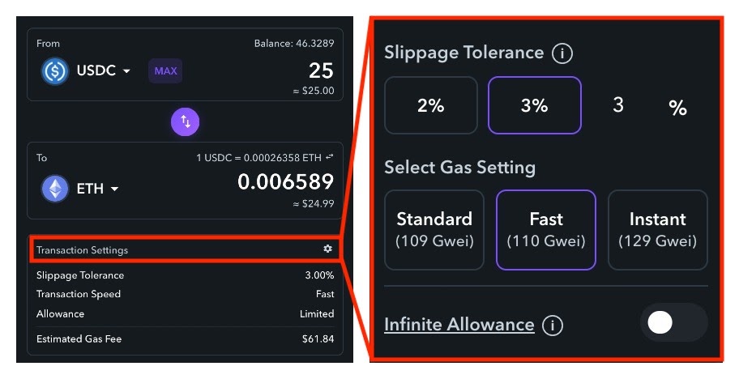Open Transaction Settings gear icon
This screenshot has height=379, width=739.
(327, 249)
